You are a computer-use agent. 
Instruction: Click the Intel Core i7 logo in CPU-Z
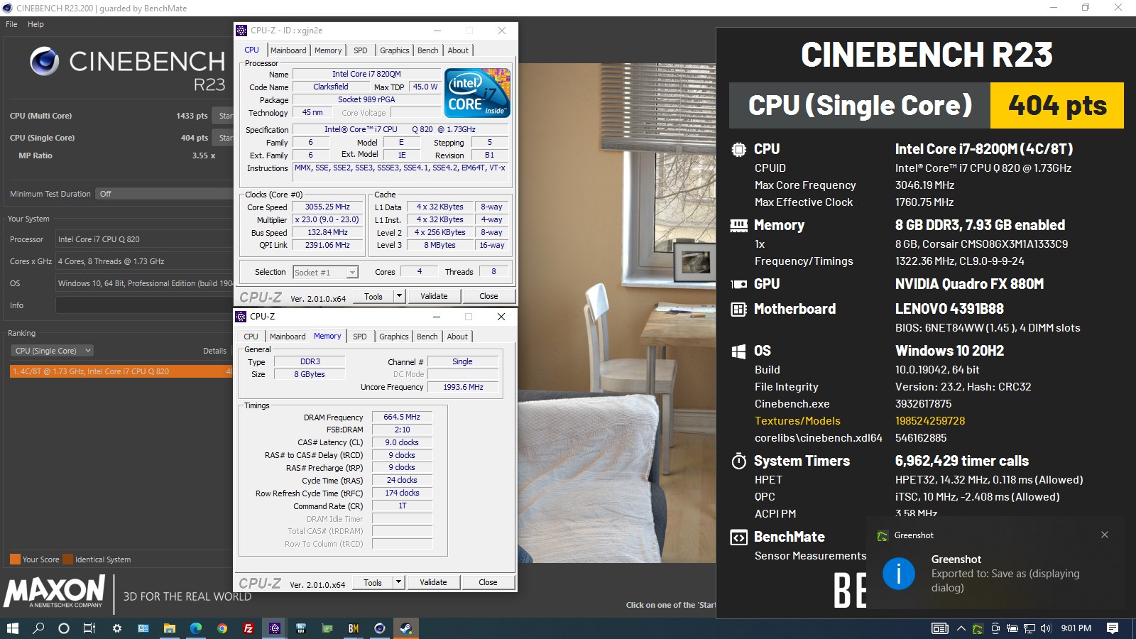(x=477, y=93)
